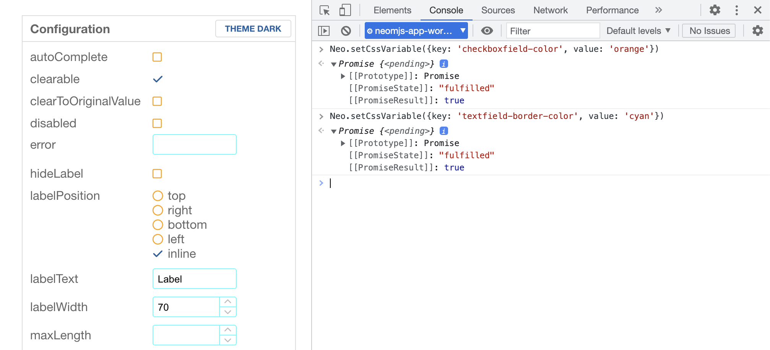Focus the labelWidth number field

pos(186,307)
